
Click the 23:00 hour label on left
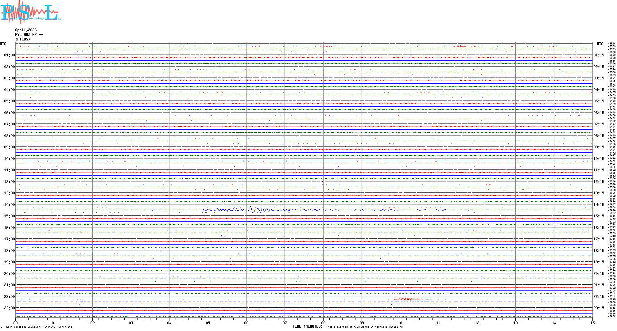pos(9,308)
